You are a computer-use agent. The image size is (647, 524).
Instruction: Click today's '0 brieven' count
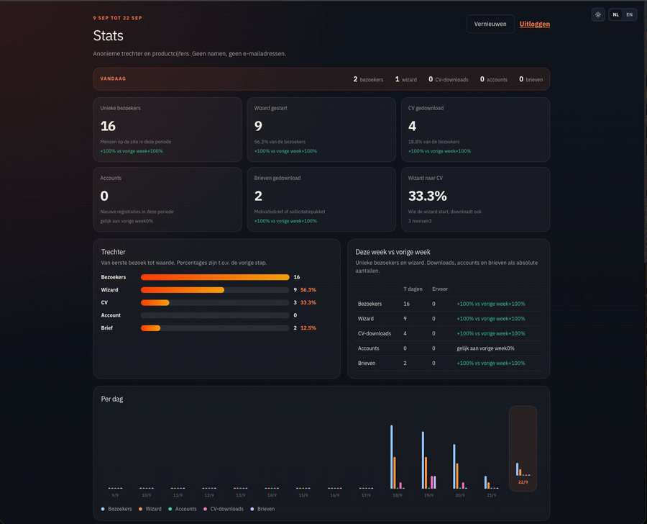[x=531, y=79]
